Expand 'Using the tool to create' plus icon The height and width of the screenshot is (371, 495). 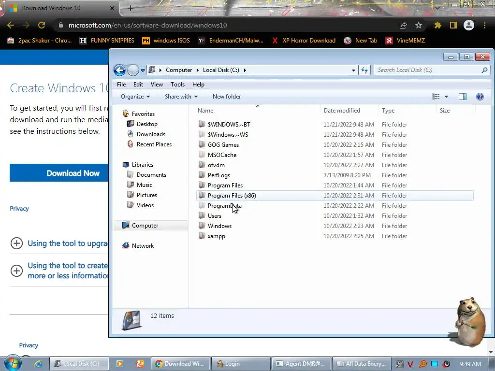pyautogui.click(x=17, y=271)
